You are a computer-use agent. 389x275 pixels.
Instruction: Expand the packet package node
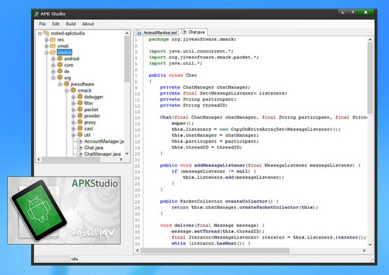73,109
